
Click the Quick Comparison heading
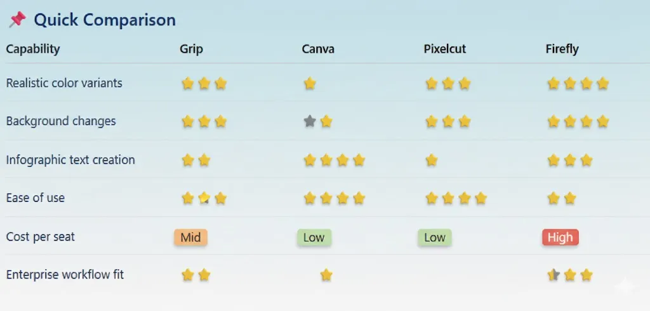pyautogui.click(x=105, y=20)
